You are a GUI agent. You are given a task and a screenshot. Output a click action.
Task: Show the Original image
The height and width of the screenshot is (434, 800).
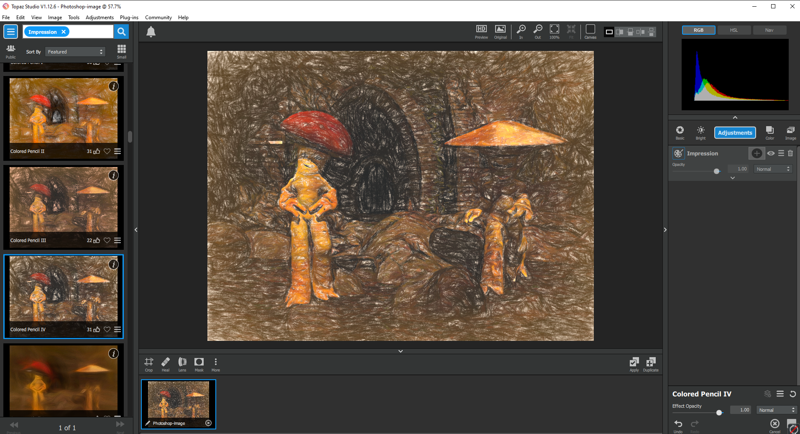pyautogui.click(x=500, y=32)
